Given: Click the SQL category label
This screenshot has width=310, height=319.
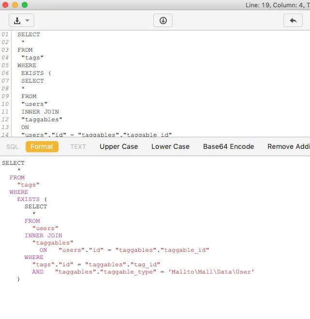Looking at the screenshot, I should click(13, 146).
